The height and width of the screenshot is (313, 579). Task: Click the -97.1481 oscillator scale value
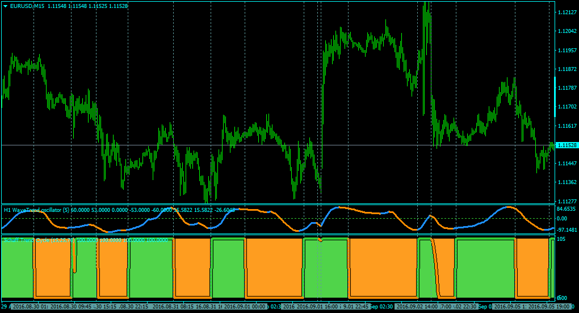click(x=567, y=230)
